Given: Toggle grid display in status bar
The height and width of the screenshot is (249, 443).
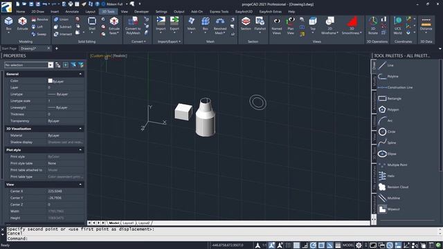Looking at the screenshot, I should [x=296, y=246].
